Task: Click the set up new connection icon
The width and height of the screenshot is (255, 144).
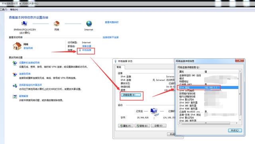Action: 15,63
